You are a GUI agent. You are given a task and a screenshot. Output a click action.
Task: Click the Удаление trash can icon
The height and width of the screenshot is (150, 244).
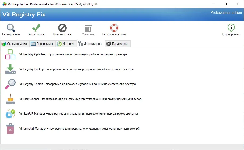[88, 28]
